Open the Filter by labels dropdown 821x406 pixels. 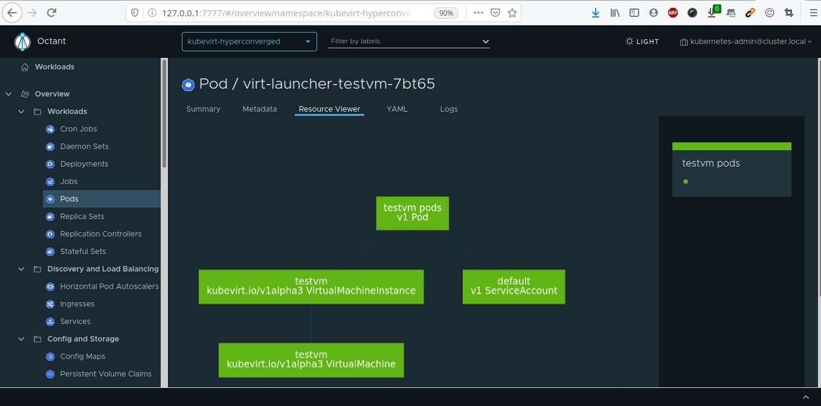(409, 42)
